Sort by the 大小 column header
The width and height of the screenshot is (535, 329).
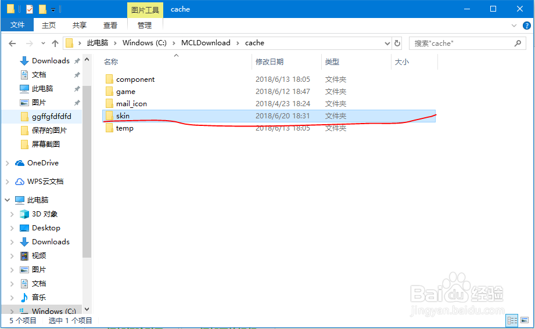pos(401,62)
